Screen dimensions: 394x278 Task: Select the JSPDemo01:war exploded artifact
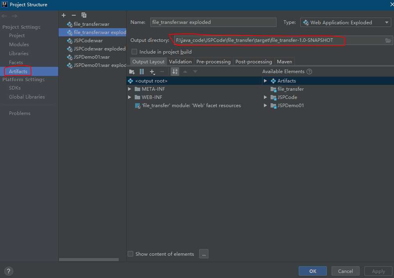93,65
